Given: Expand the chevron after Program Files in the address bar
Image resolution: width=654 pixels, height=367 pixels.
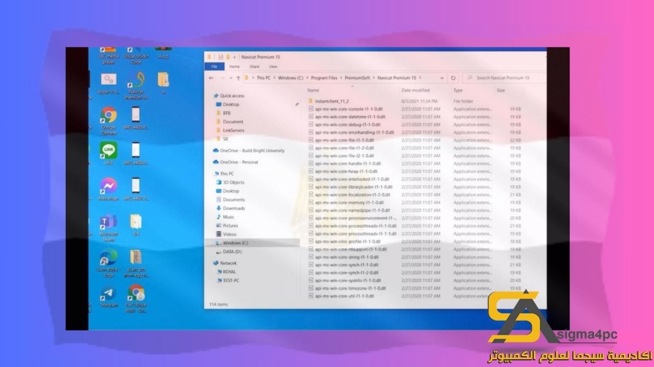Looking at the screenshot, I should [341, 78].
